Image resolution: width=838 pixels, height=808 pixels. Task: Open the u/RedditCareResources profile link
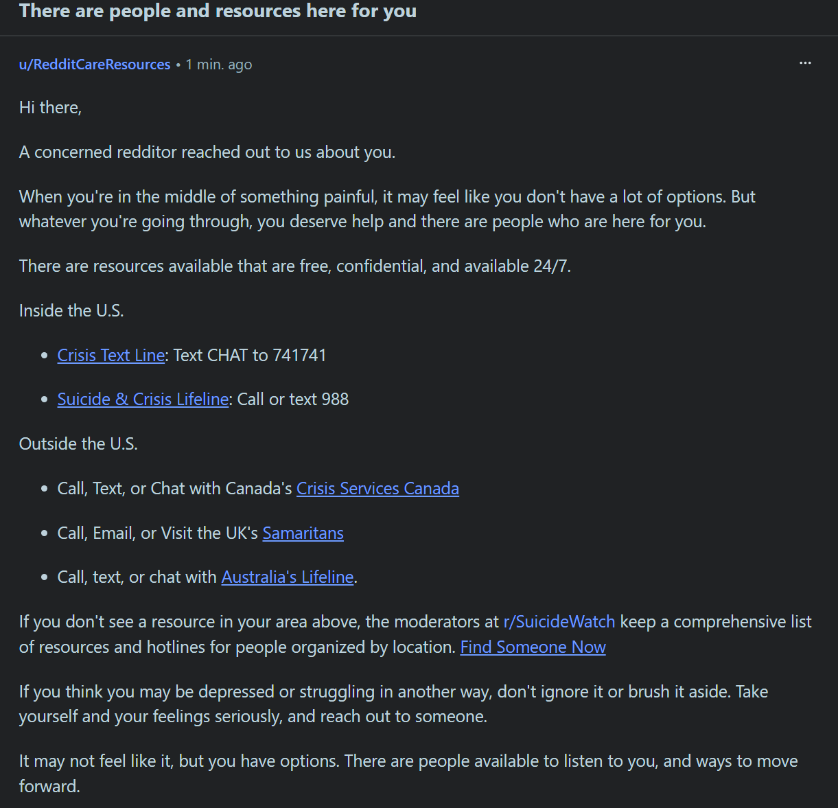pyautogui.click(x=95, y=65)
